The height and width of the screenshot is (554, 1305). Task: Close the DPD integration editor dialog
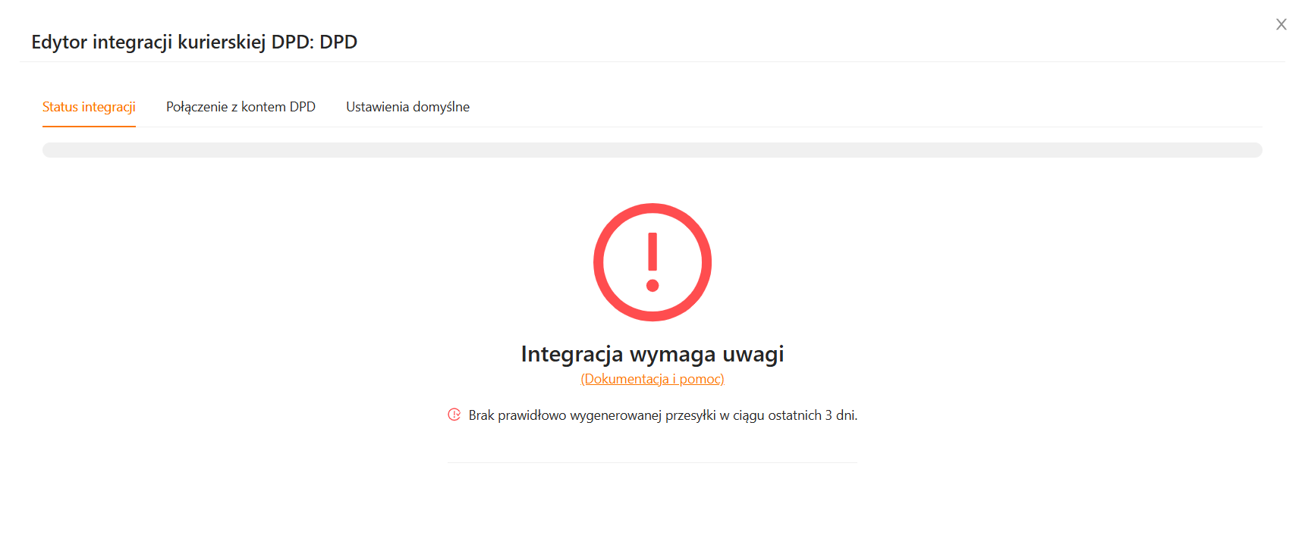tap(1281, 24)
